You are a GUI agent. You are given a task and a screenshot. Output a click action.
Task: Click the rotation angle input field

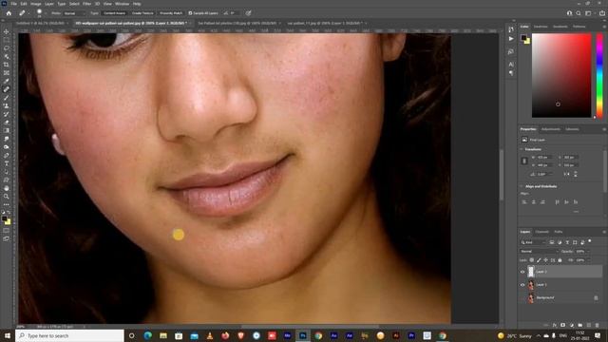point(543,174)
